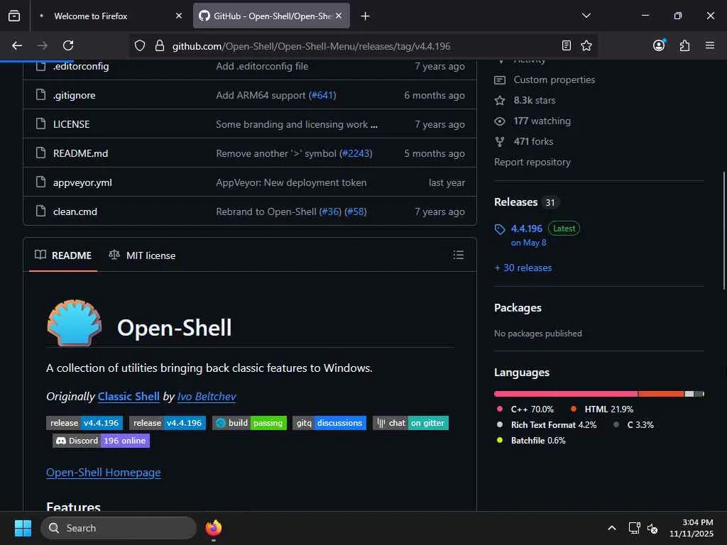This screenshot has height=545, width=727.
Task: Open the clean.cmd file
Action: click(x=75, y=211)
